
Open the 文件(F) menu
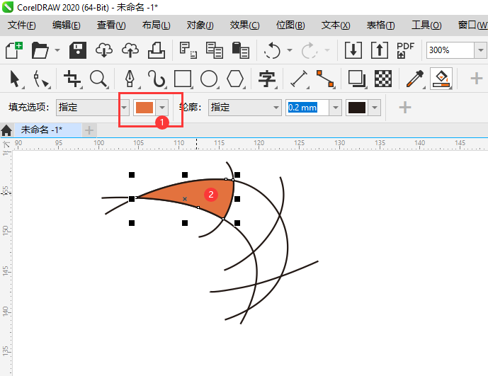(x=22, y=25)
